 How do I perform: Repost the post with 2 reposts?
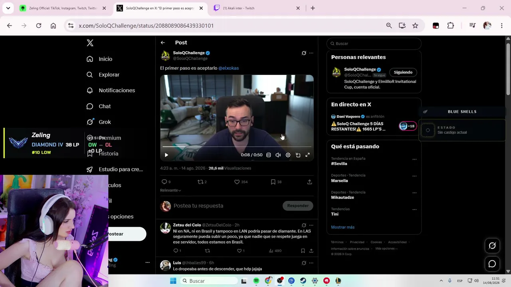tap(202, 182)
